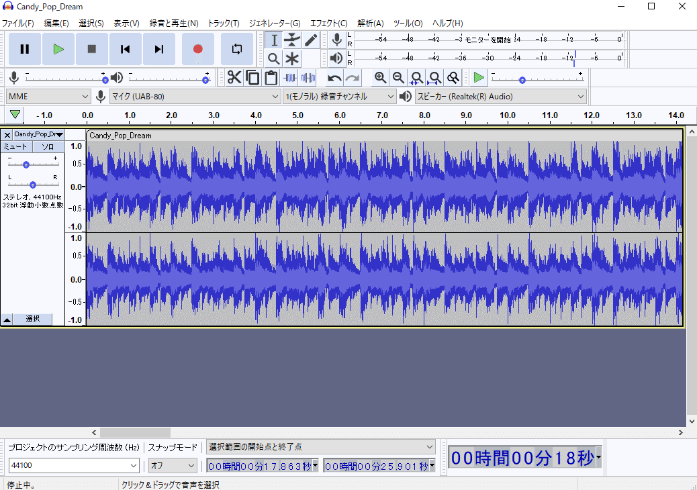Open the マイク (UAB-80) recording device dropdown
697x490 pixels.
(195, 97)
